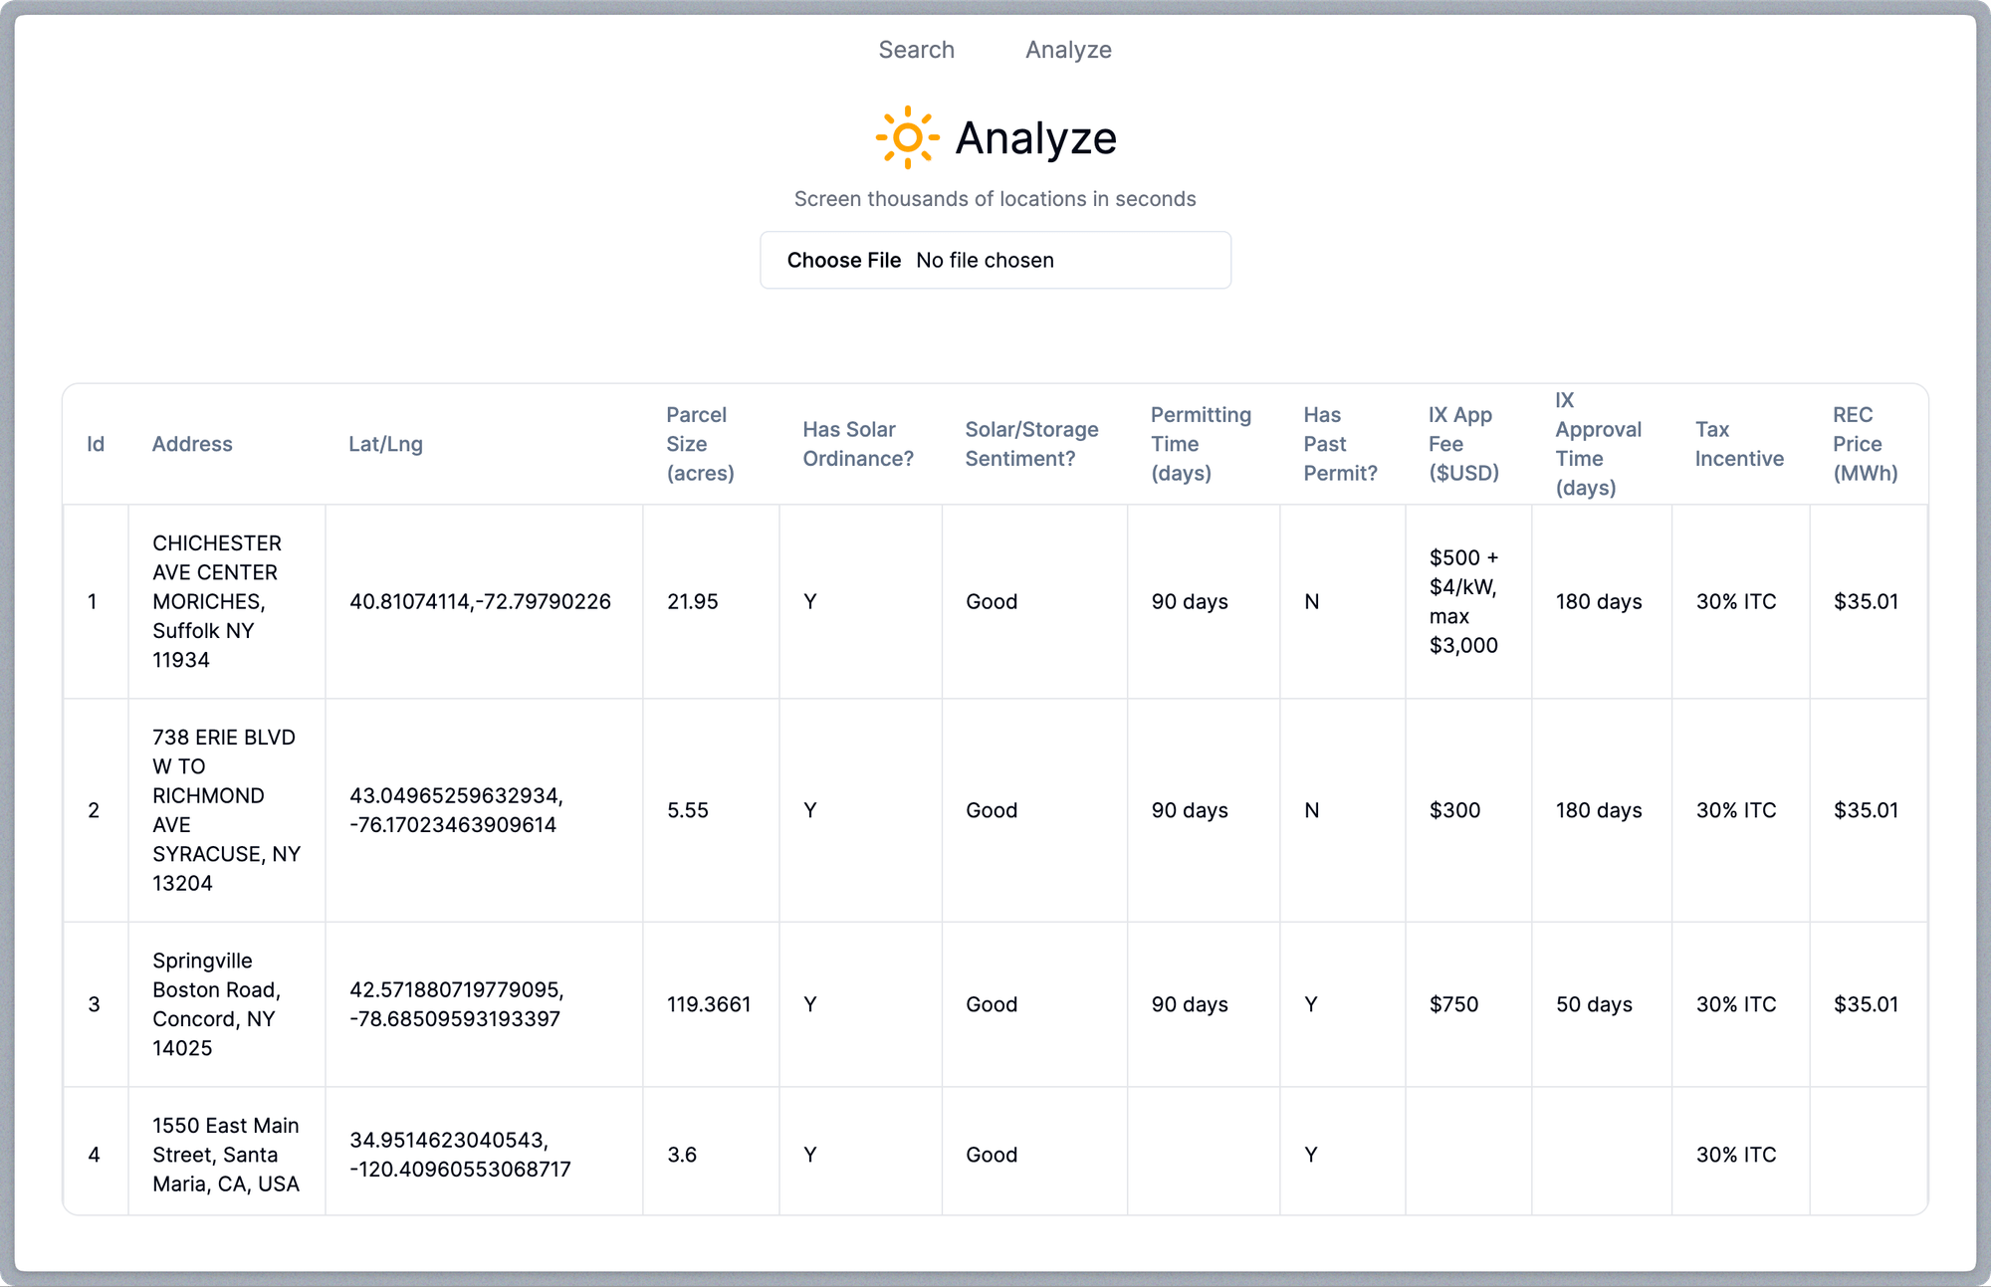This screenshot has width=1991, height=1287.
Task: Select the 738 Erie Blvd Syracuse address
Action: click(x=225, y=810)
